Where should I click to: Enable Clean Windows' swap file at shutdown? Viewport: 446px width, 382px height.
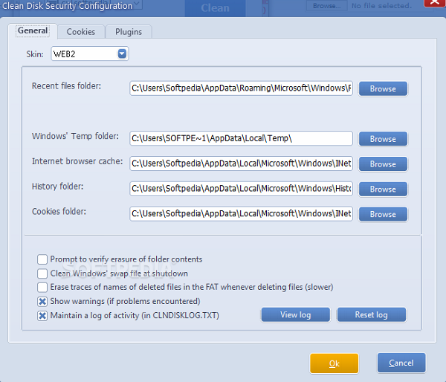click(42, 273)
